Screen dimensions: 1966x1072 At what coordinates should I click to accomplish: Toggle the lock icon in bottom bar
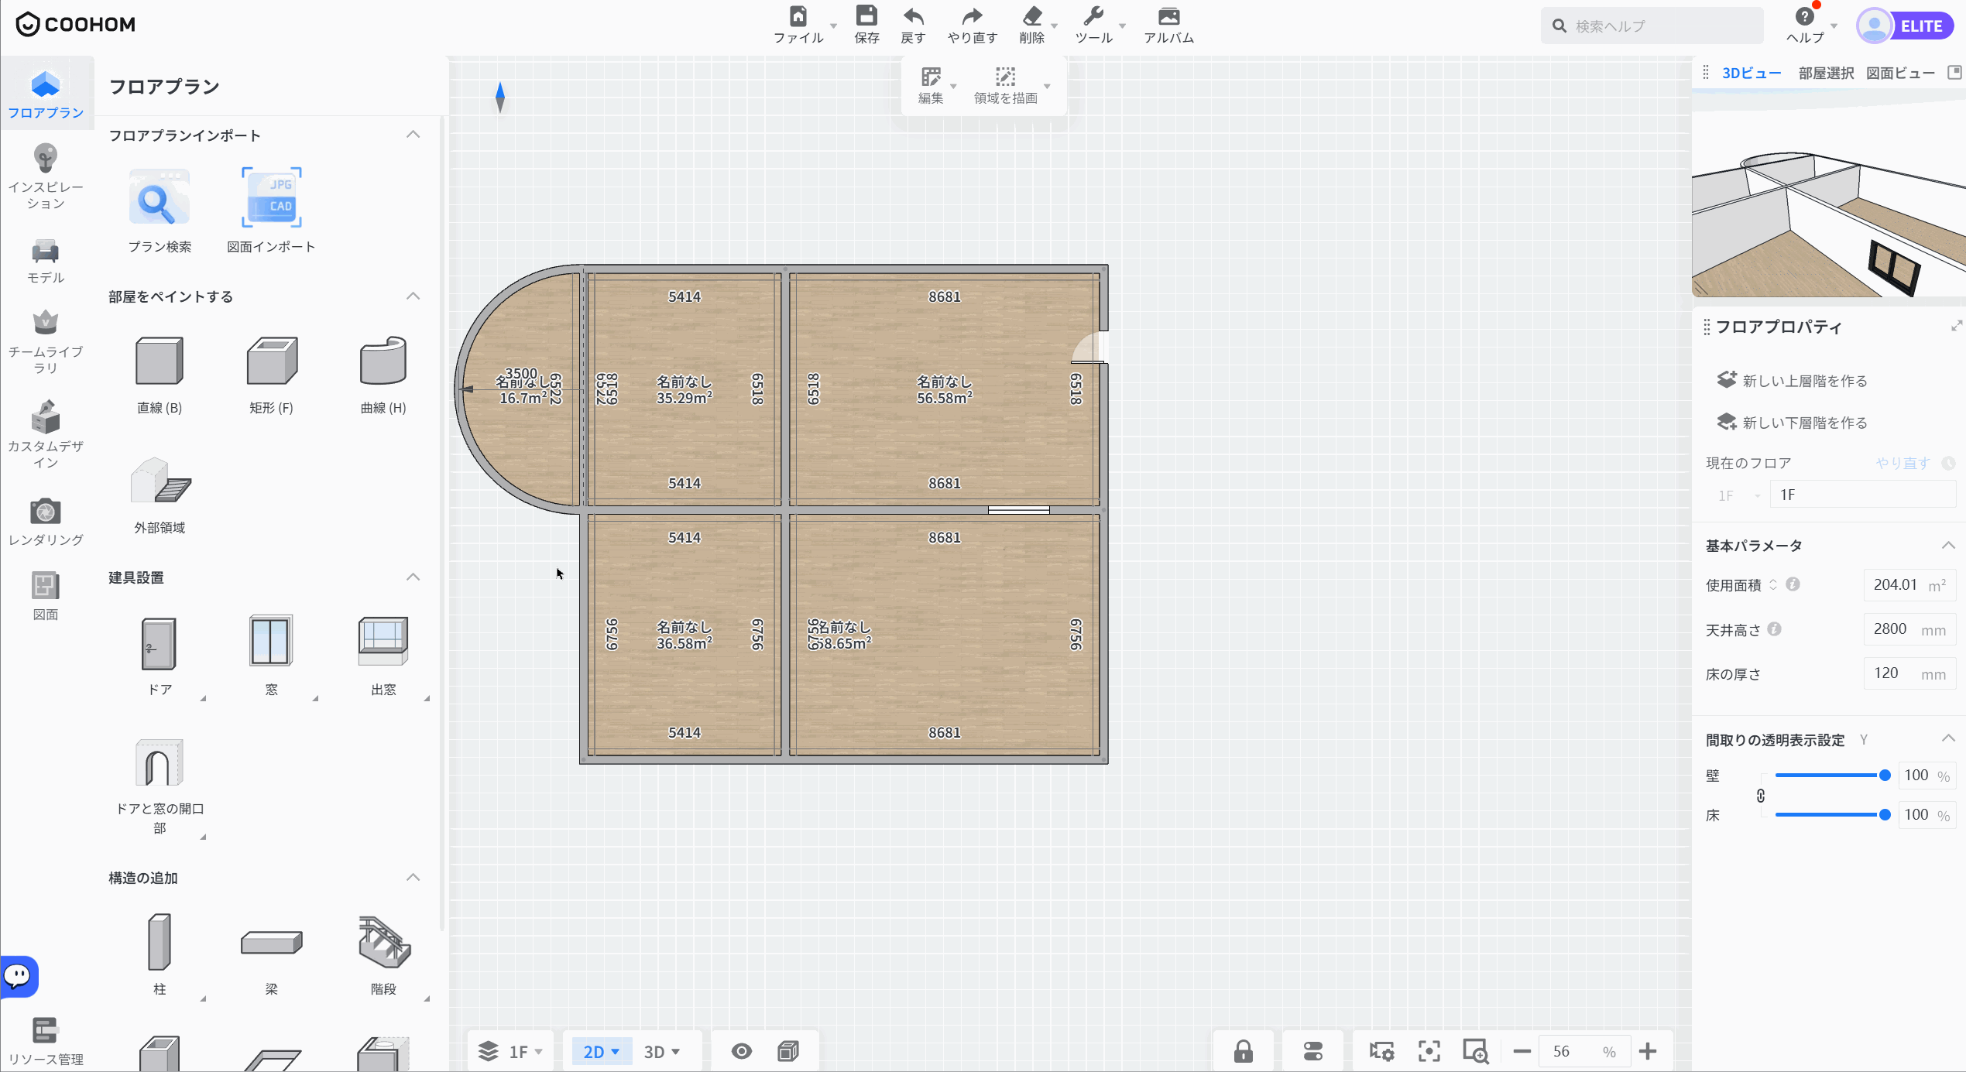tap(1244, 1051)
